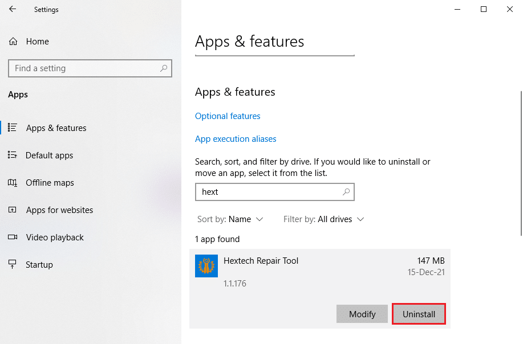Open Apps for websites settings page
The height and width of the screenshot is (344, 523).
[x=59, y=210]
